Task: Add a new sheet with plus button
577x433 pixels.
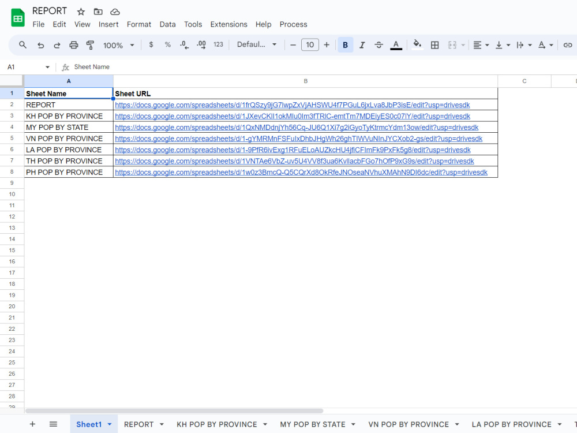Action: coord(32,424)
